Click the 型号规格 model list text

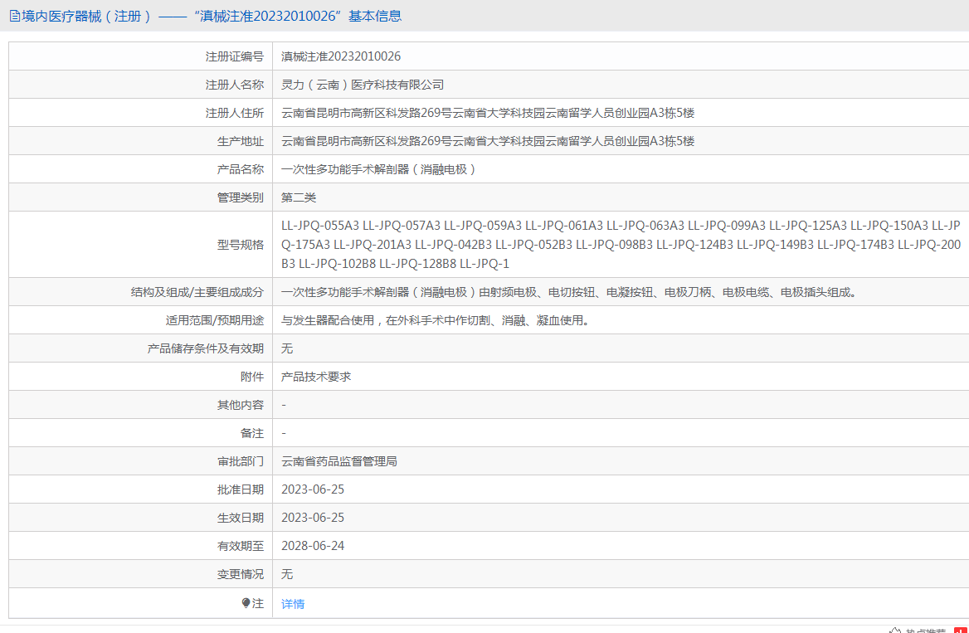pyautogui.click(x=621, y=245)
